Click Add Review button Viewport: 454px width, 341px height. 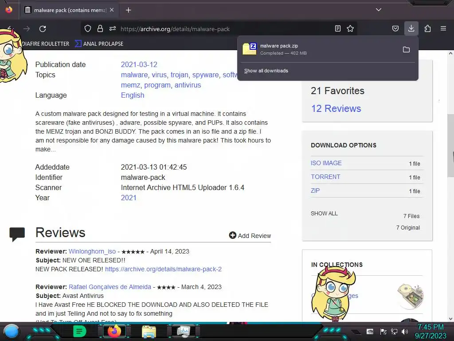pyautogui.click(x=250, y=235)
